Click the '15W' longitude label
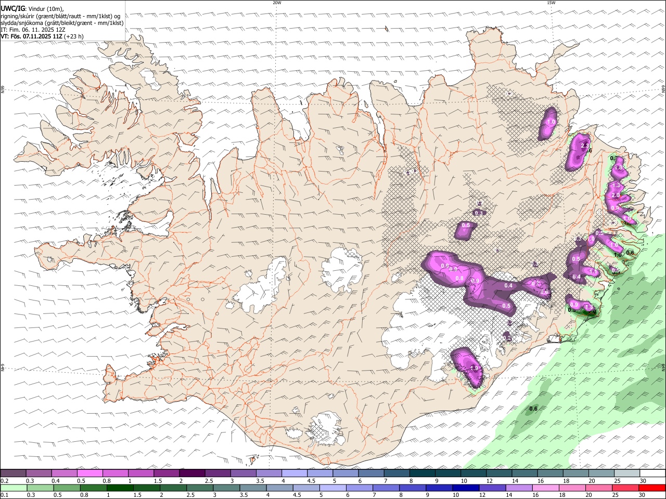666x499 pixels. point(551,3)
